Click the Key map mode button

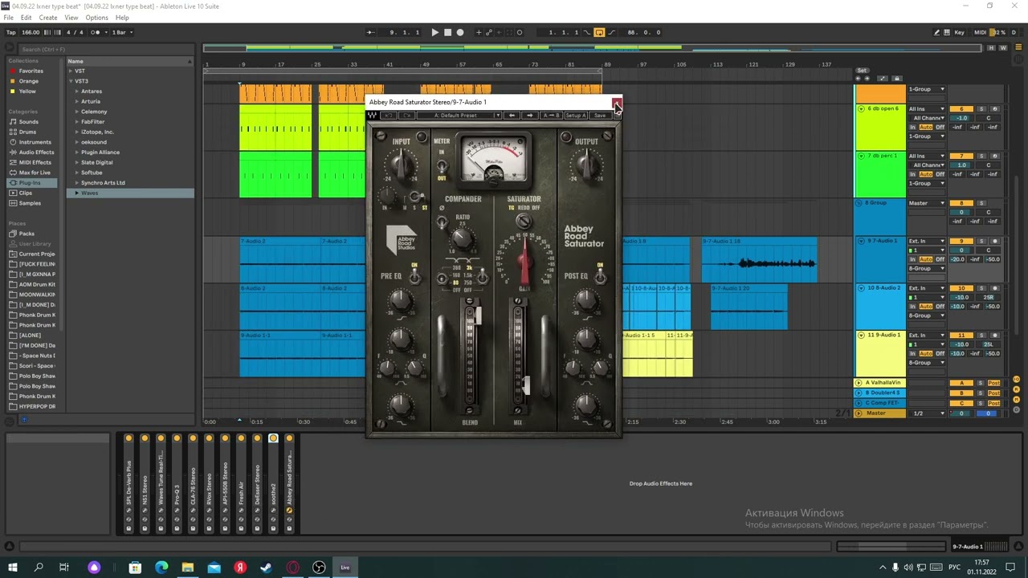point(959,32)
